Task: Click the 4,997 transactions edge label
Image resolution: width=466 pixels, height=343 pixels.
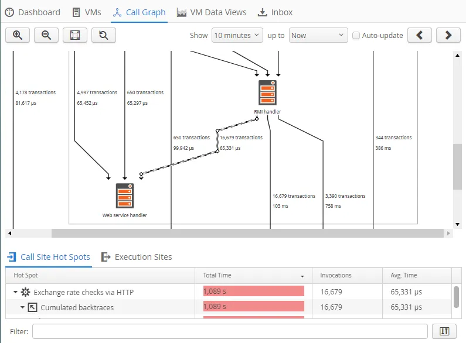Action: coord(97,92)
